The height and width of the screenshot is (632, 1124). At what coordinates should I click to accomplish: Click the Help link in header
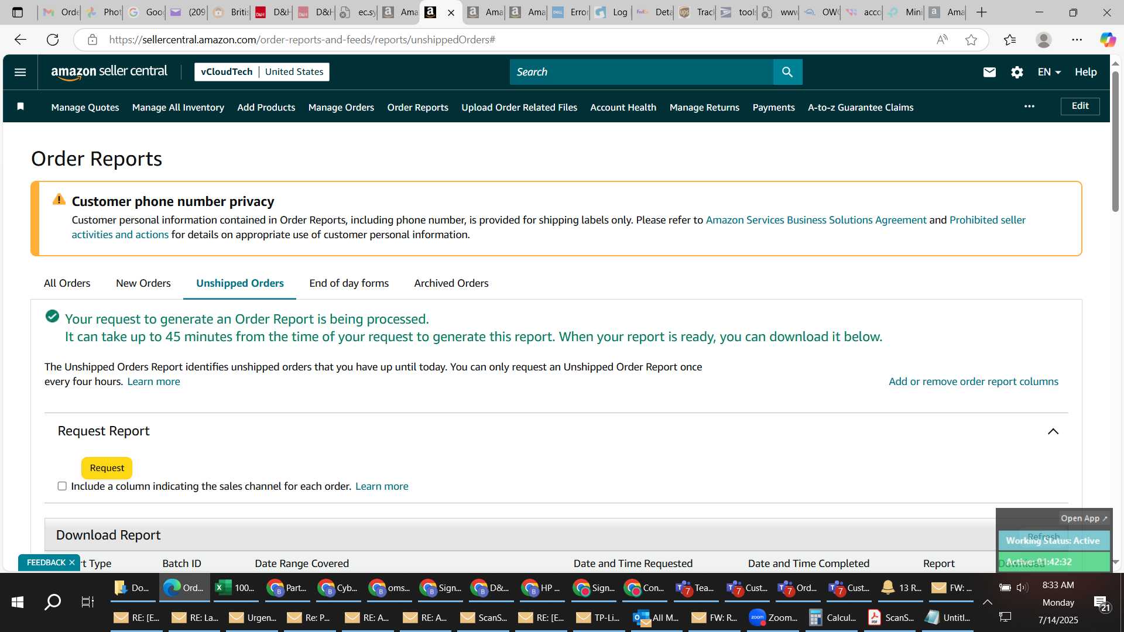pos(1086,72)
